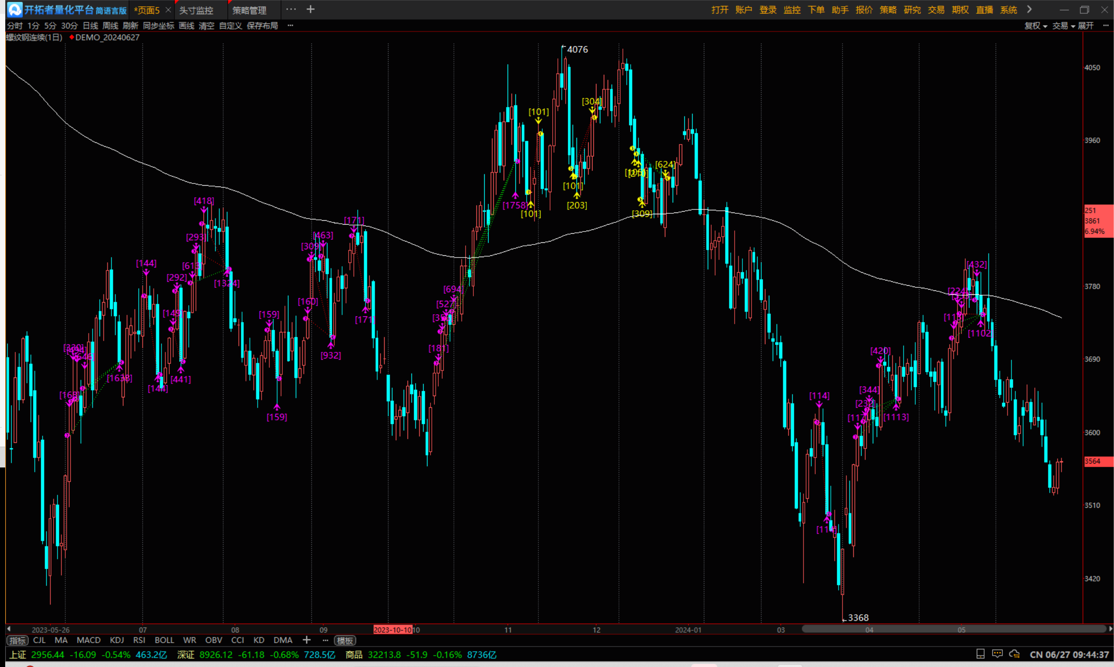Screen dimensions: 1114x667
Task: Open the 交易 dropdown in the chart toolbar
Action: (x=1064, y=26)
